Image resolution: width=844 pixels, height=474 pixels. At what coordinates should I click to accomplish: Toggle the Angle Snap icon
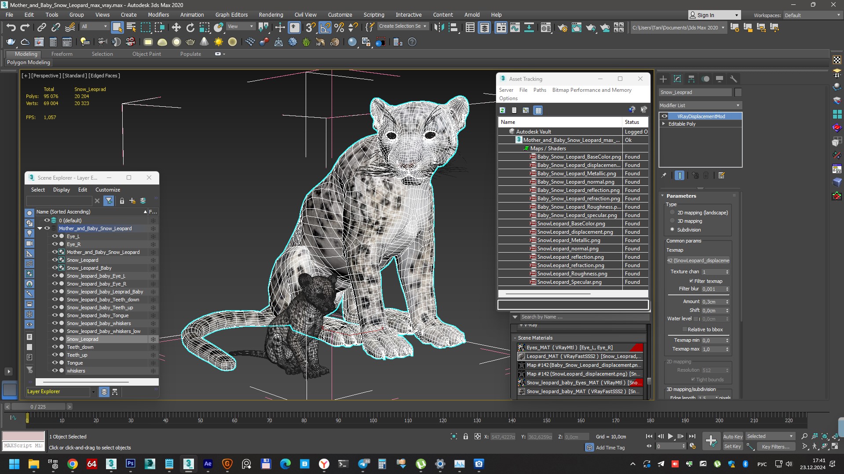tap(325, 28)
